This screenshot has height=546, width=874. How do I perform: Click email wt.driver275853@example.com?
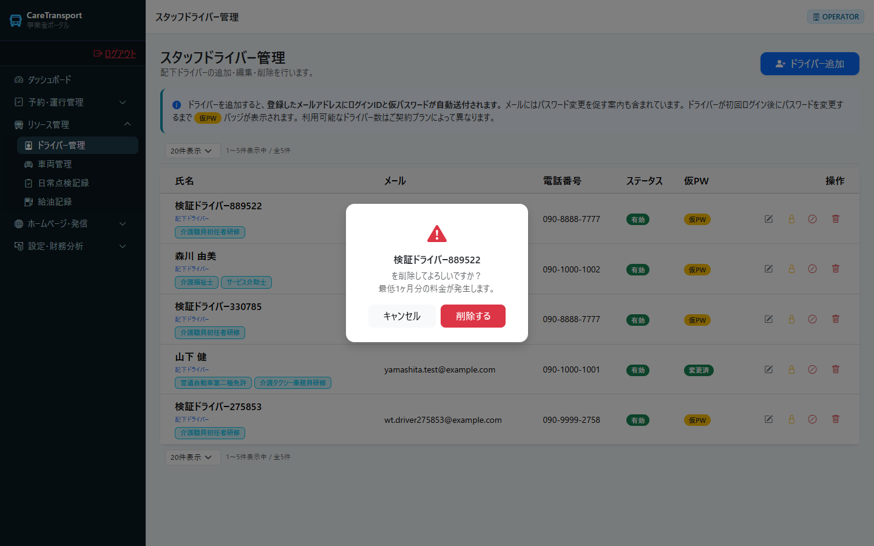coord(443,420)
